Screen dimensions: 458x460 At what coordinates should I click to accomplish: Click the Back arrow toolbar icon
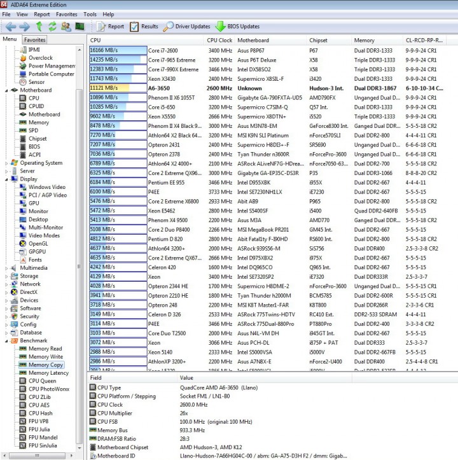pyautogui.click(x=11, y=27)
